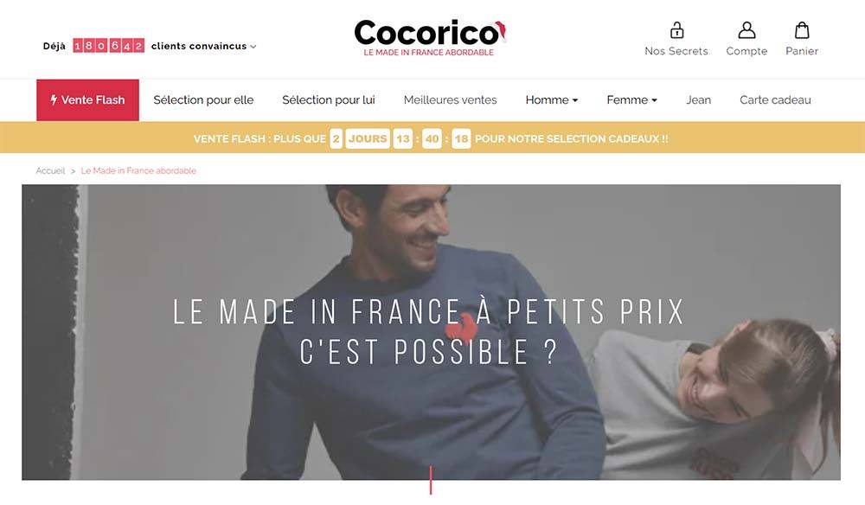
Task: Go to Accueil breadcrumb link
Action: (x=50, y=171)
